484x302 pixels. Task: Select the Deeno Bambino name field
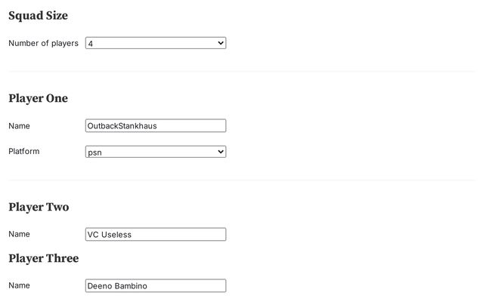pyautogui.click(x=156, y=286)
